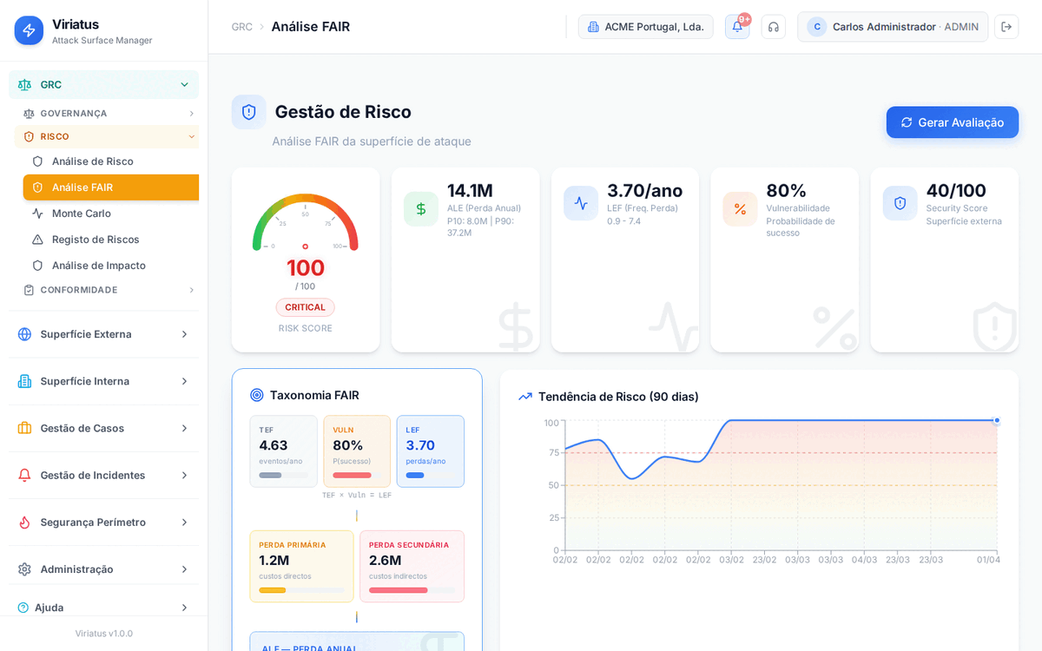Screen dimensions: 1042x651
Task: Click the logout icon in header
Action: pyautogui.click(x=1006, y=27)
